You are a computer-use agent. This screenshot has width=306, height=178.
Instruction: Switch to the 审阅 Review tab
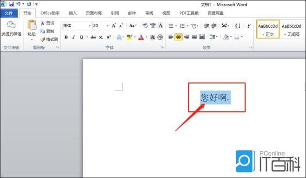tap(149, 13)
